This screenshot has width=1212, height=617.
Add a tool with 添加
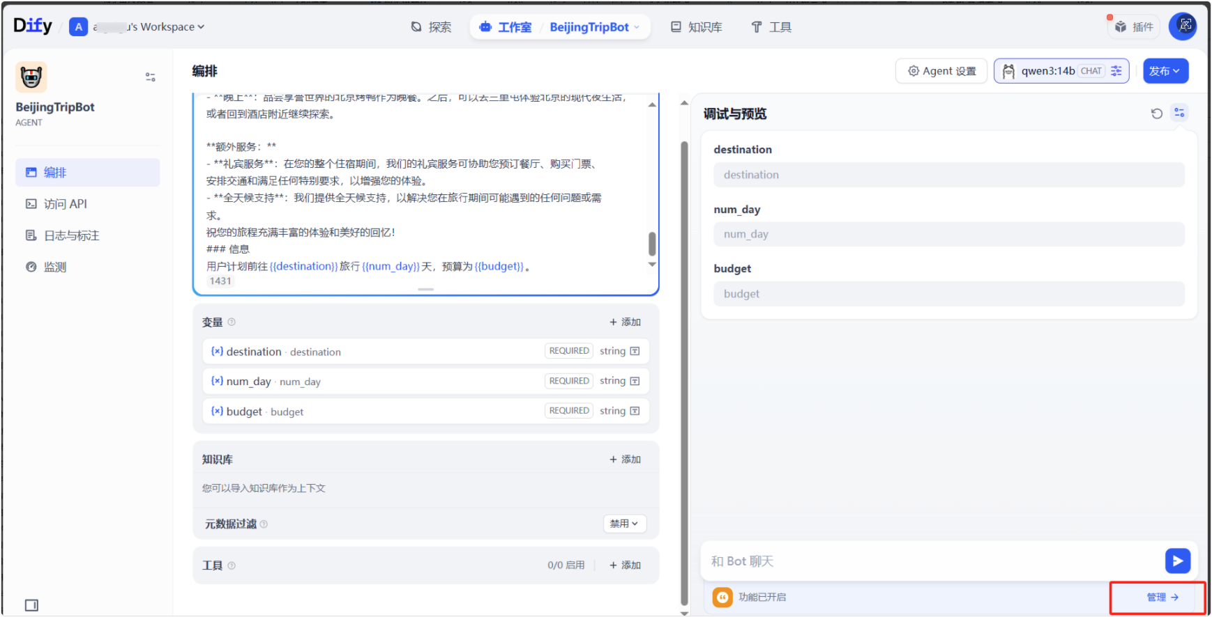pyautogui.click(x=625, y=565)
